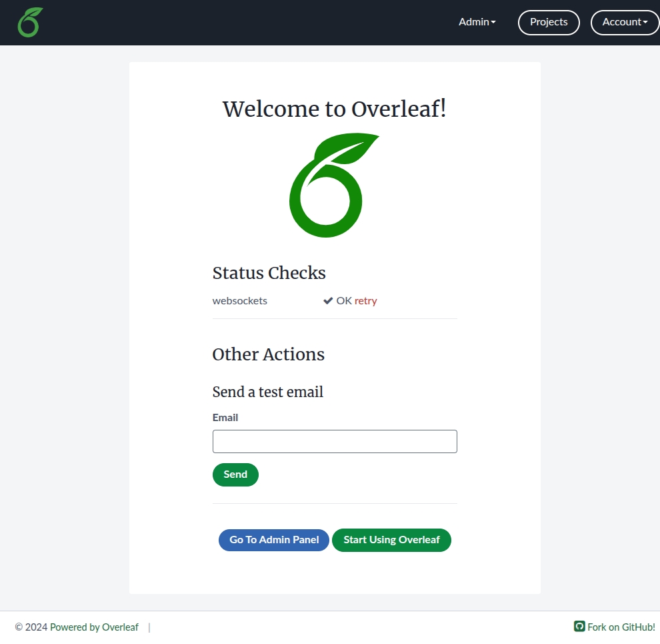Click the websockets OK checkmark icon
The height and width of the screenshot is (644, 660).
328,301
